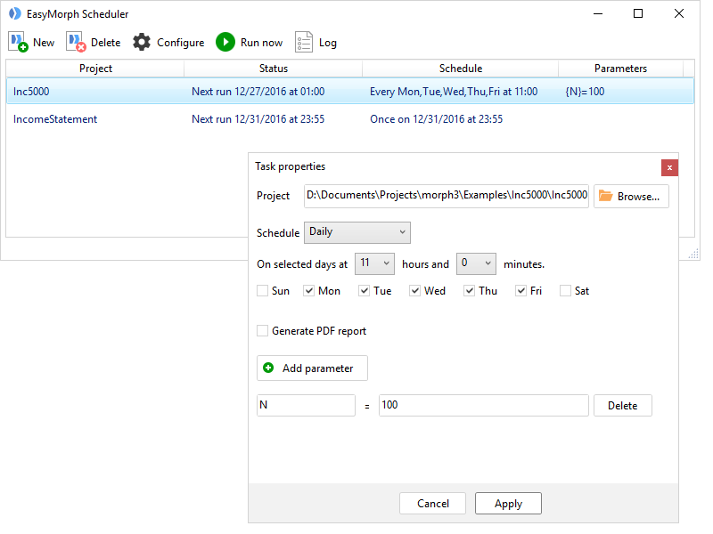
Task: Select the Inc5000 project row
Action: 350,92
